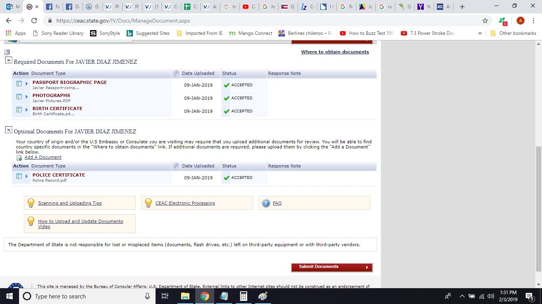Open the Mango Connect bookmark
Screen dimensions: 542x304
point(251,33)
